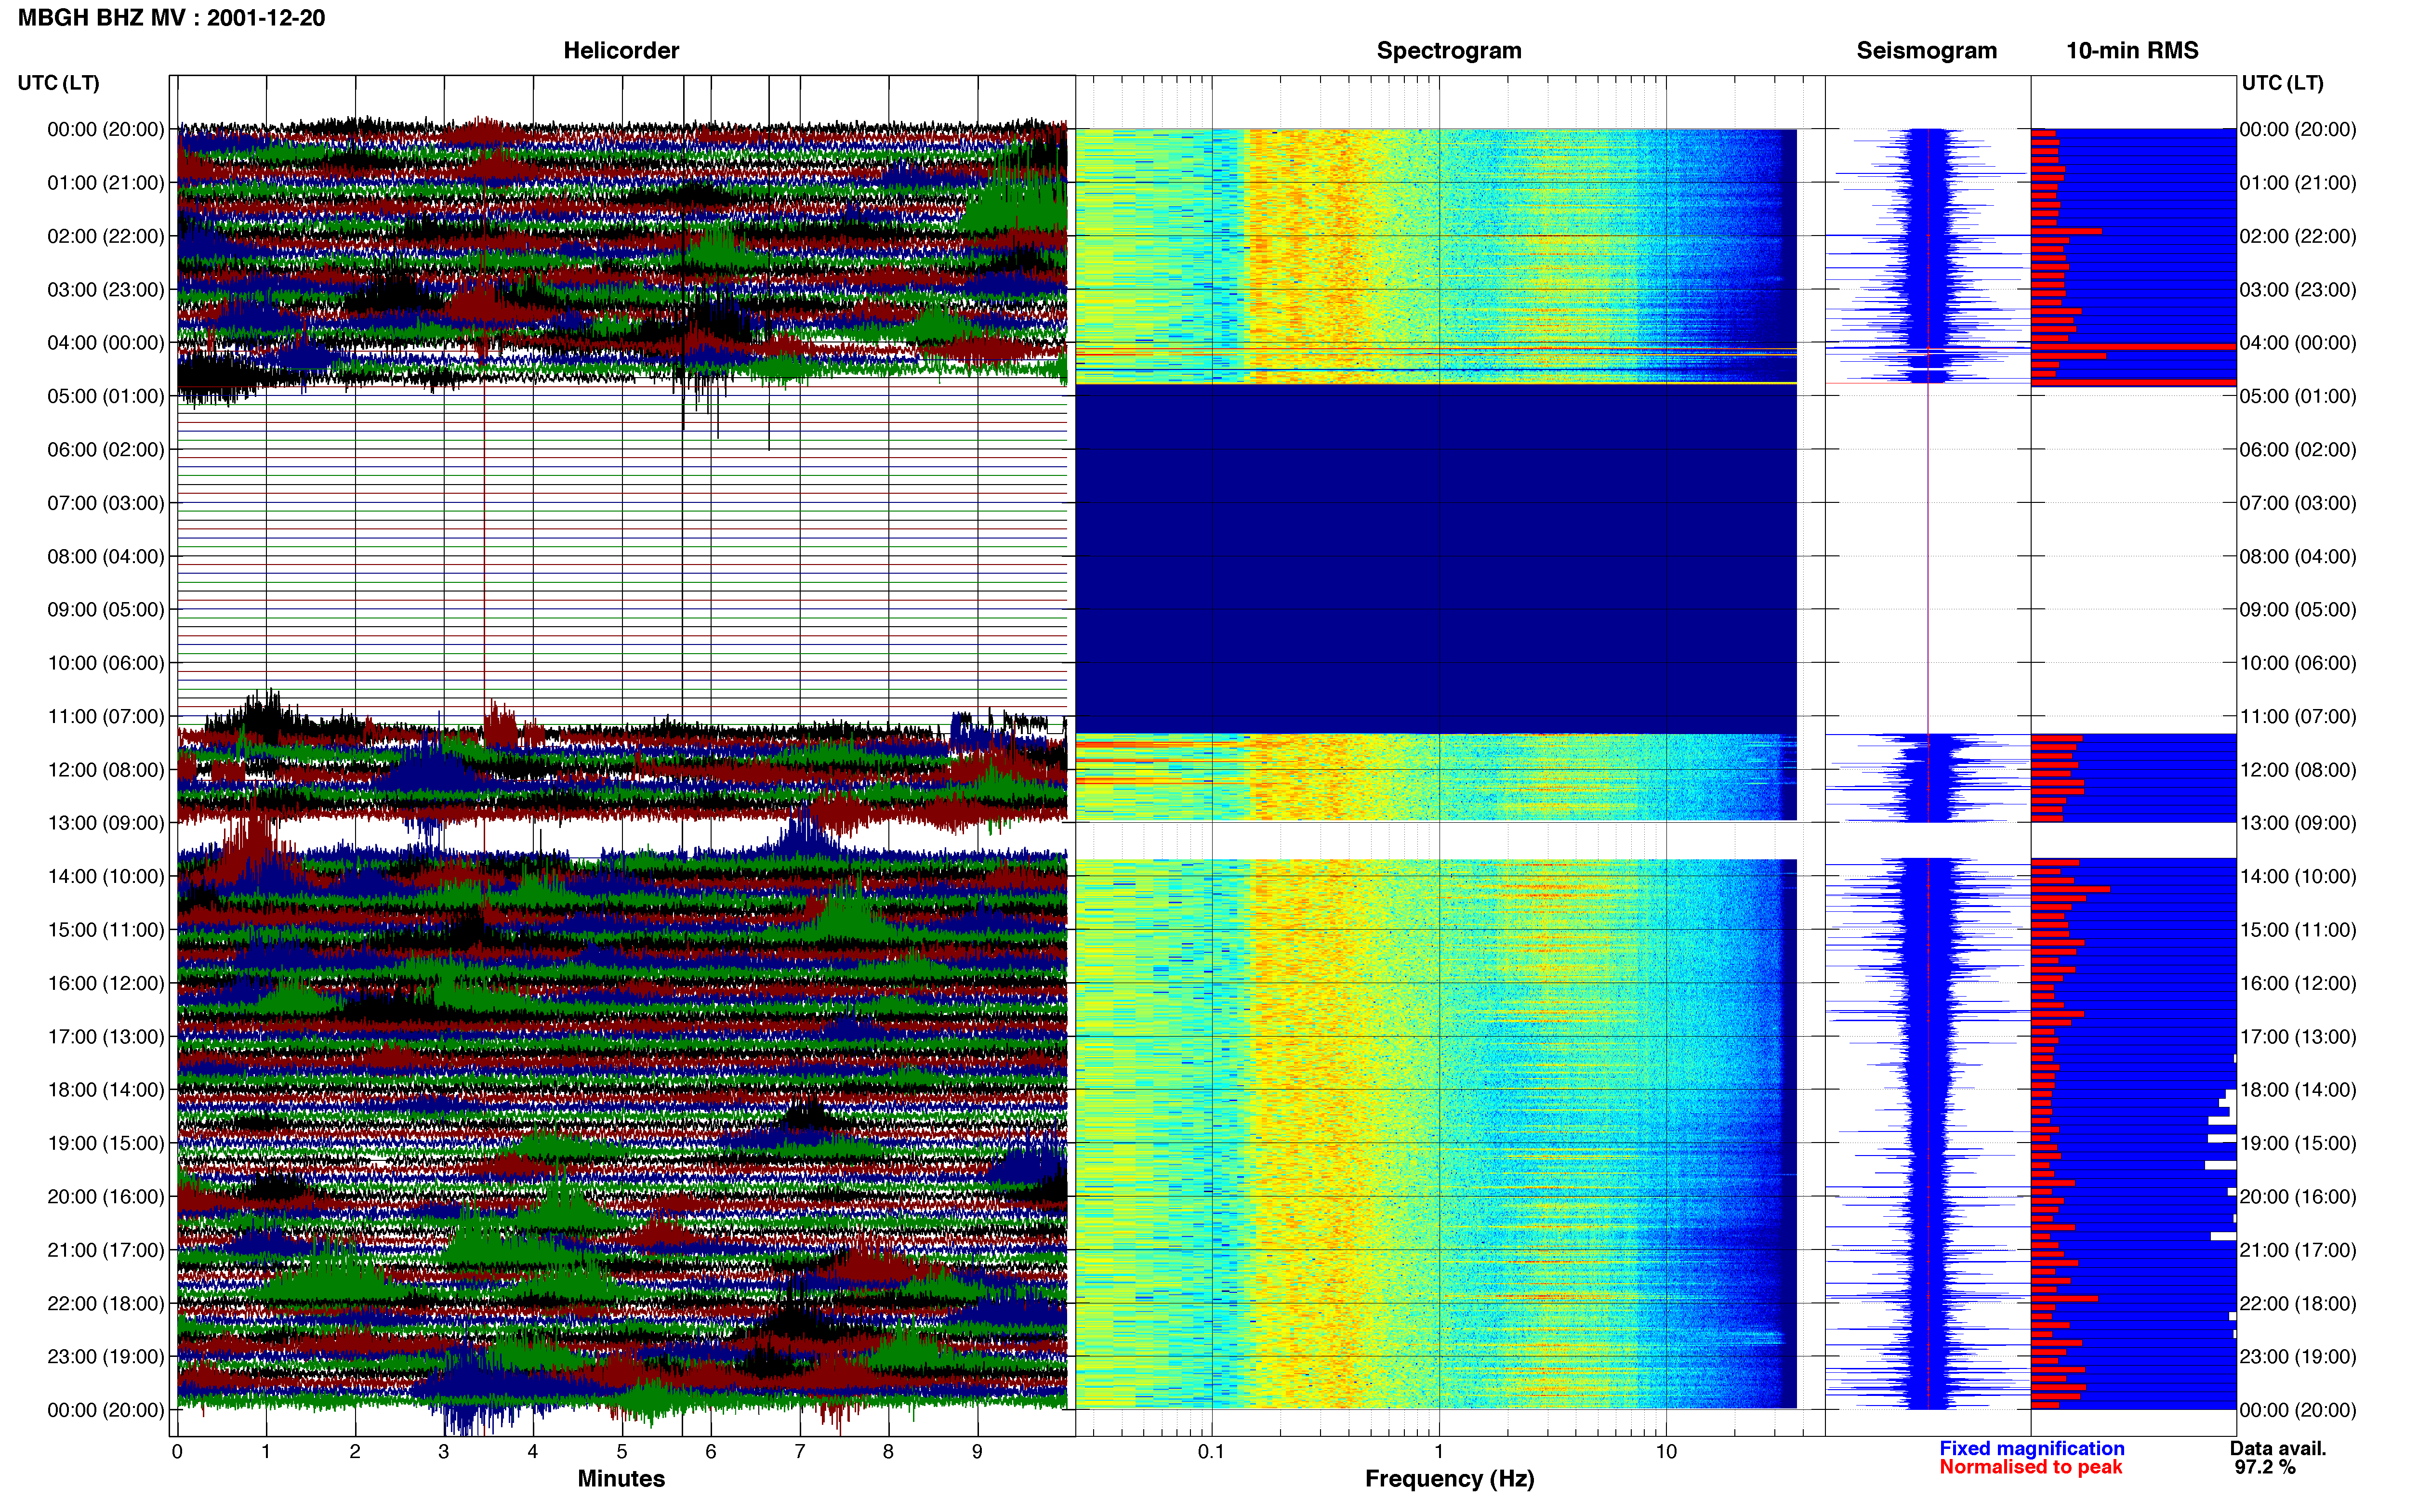Click '10:00 (06:00)' on the RMS-side time axis
Viewport: 2418px width, 1512px height.
coord(2298,663)
